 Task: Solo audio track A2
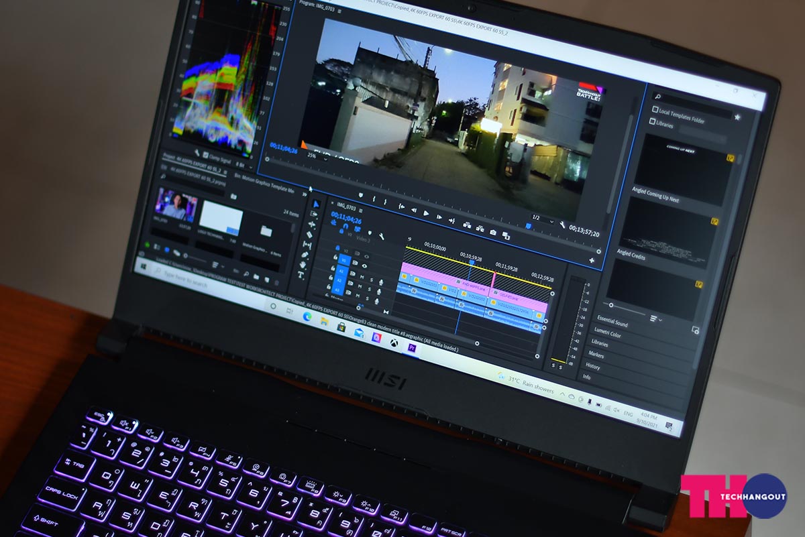tap(368, 288)
